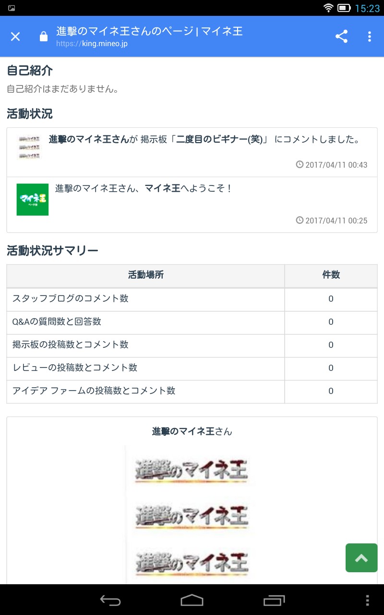Open the recent apps overview button
384x615 pixels.
point(274,600)
